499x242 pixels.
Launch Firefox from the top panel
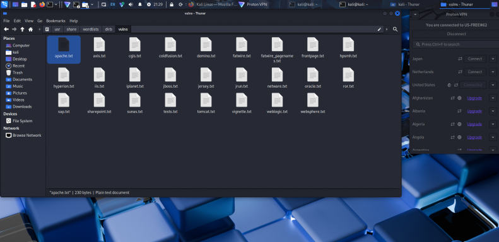coord(42,4)
